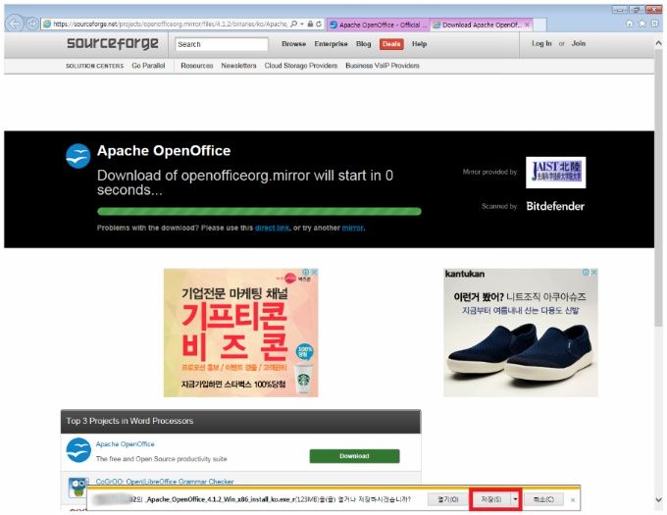Click the green Download button

[354, 456]
